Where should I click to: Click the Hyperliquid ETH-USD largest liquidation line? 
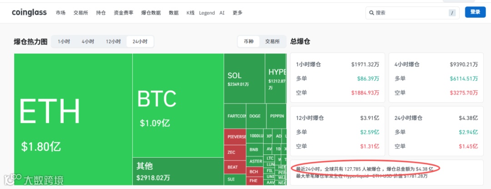pyautogui.click(x=362, y=176)
